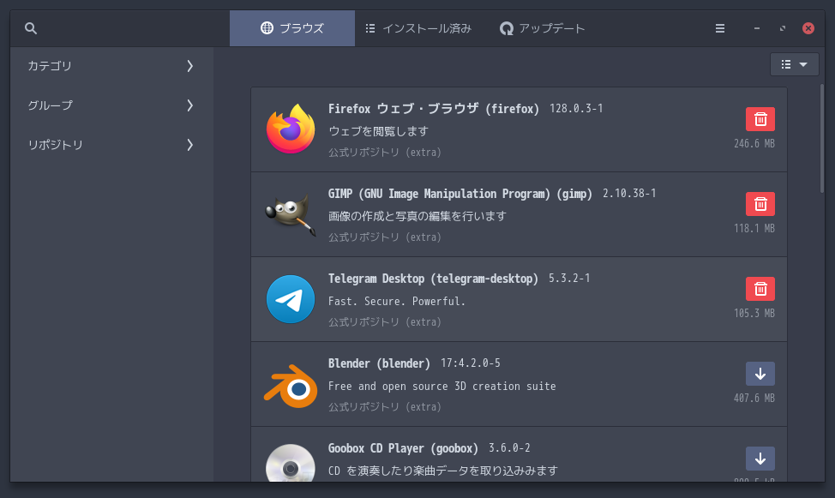Open the hamburger menu
Image resolution: width=835 pixels, height=498 pixels.
coord(720,28)
